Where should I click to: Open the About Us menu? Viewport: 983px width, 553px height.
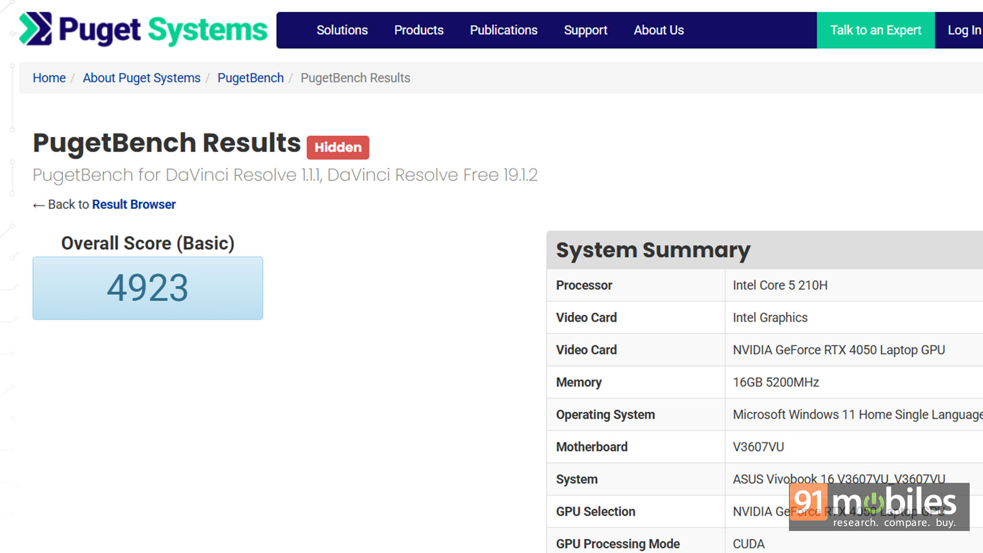[x=659, y=30]
